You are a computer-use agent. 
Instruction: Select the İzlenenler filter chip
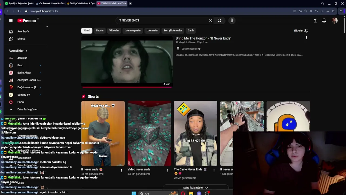152,31
